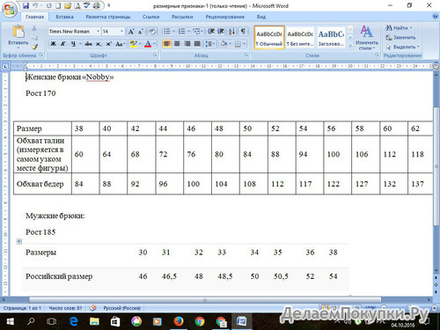Screen dimensions: 440x330
Task: Click the bulleted list icon
Action: pos(167,31)
